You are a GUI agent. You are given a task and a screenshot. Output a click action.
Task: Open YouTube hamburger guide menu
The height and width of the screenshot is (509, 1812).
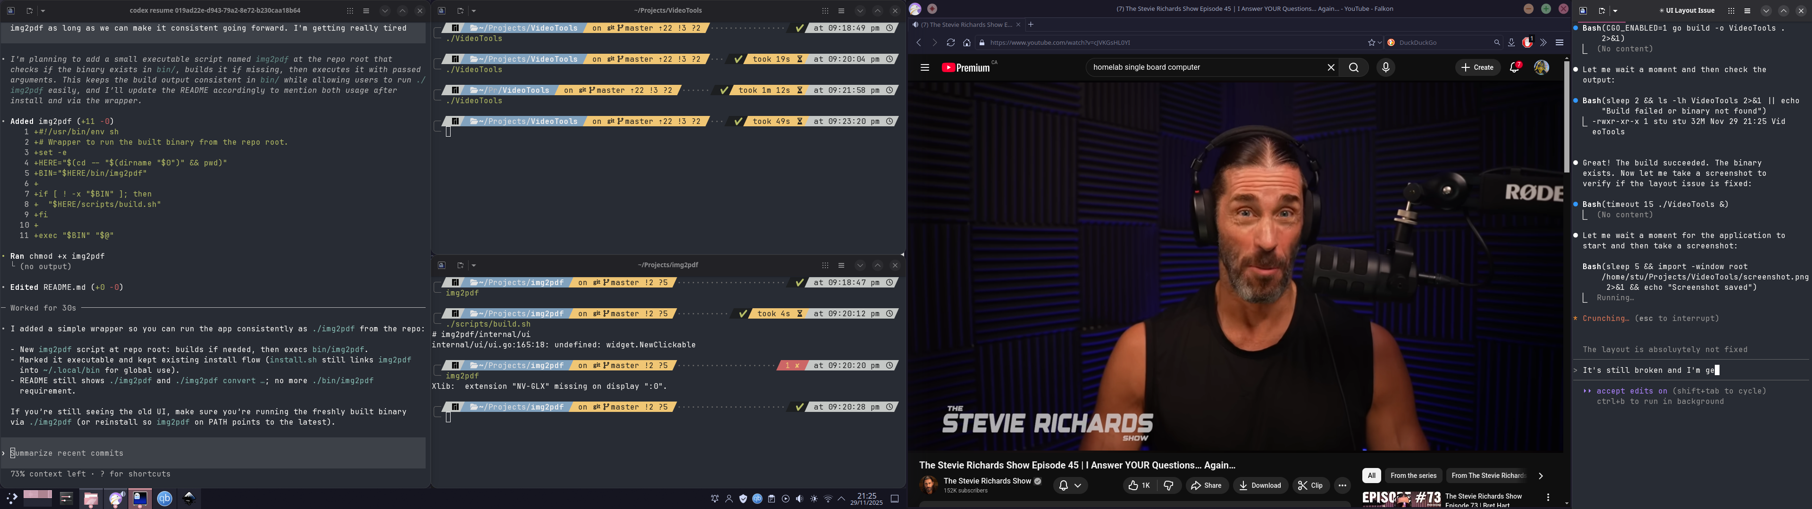[924, 67]
